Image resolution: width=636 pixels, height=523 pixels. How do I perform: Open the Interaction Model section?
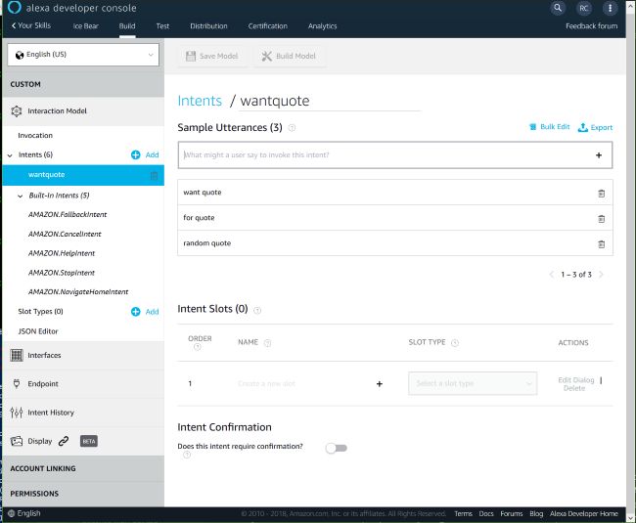pos(83,111)
